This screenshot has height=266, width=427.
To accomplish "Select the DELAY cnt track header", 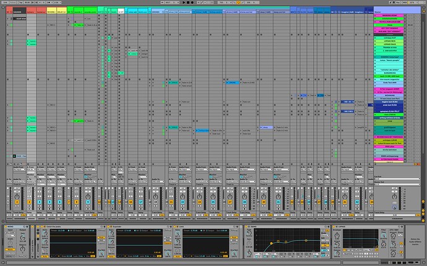I will [x=62, y=12].
